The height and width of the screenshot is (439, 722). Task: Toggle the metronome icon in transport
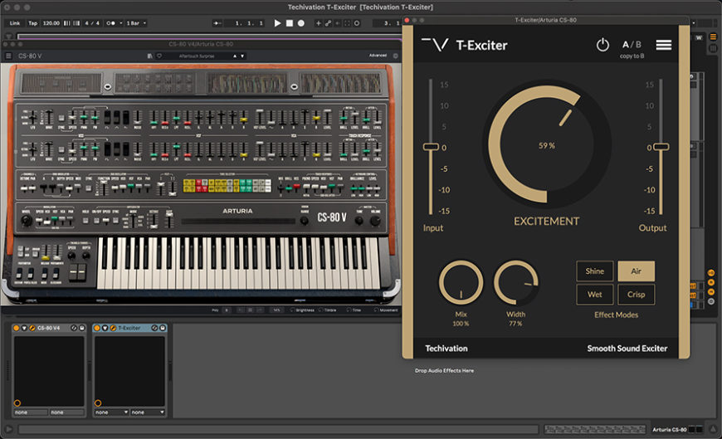click(x=110, y=23)
